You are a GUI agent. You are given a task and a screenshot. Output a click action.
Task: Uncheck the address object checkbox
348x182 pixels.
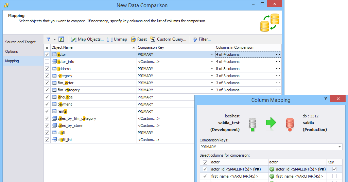[x=47, y=68]
